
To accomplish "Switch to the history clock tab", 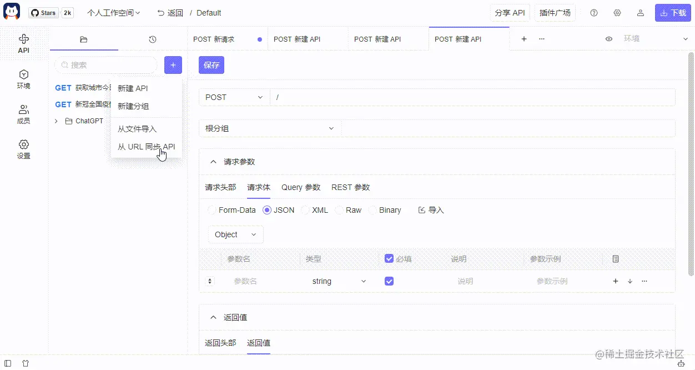I will point(153,39).
